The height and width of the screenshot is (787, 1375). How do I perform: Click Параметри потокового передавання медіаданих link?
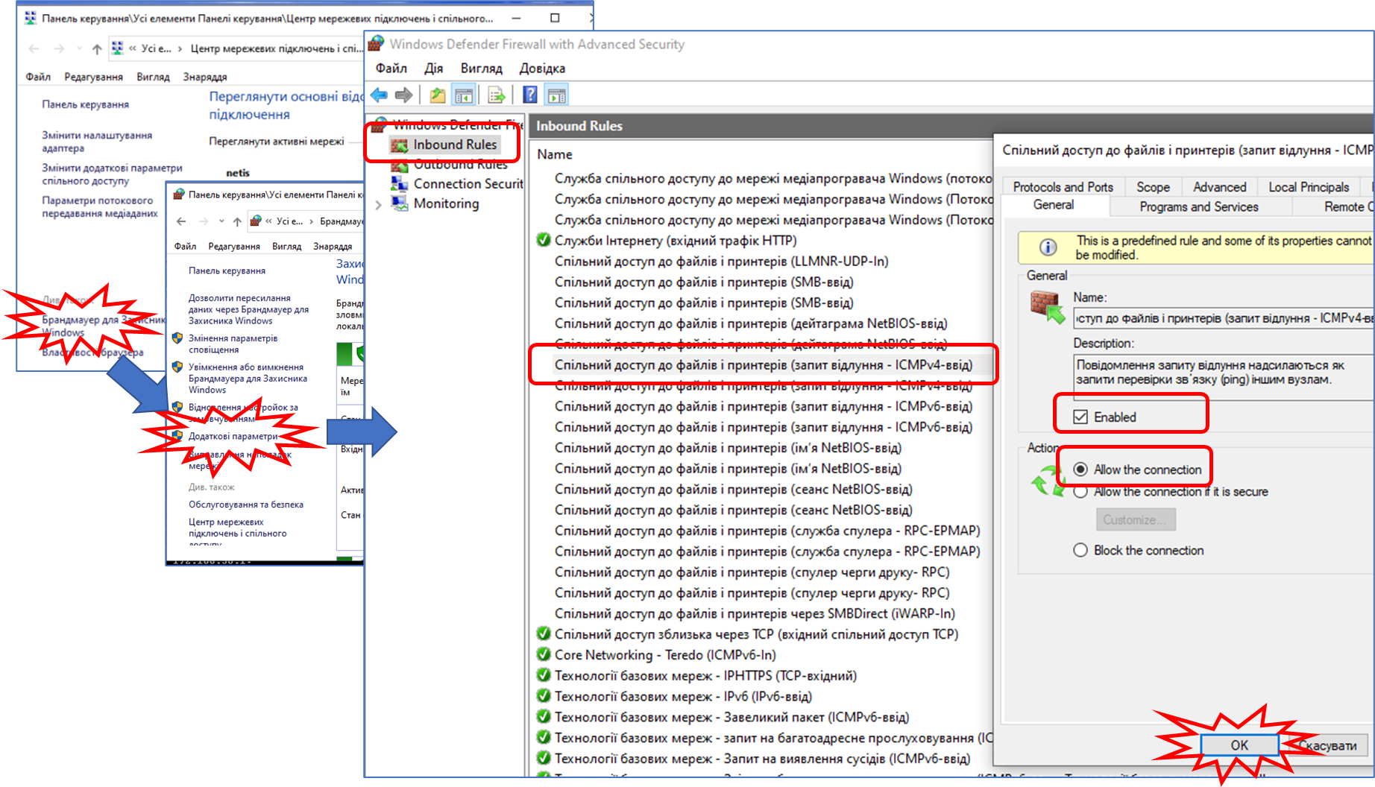click(x=100, y=207)
